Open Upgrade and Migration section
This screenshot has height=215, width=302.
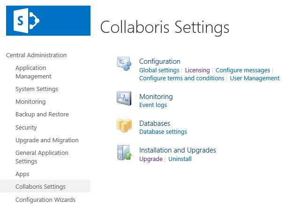tap(47, 140)
